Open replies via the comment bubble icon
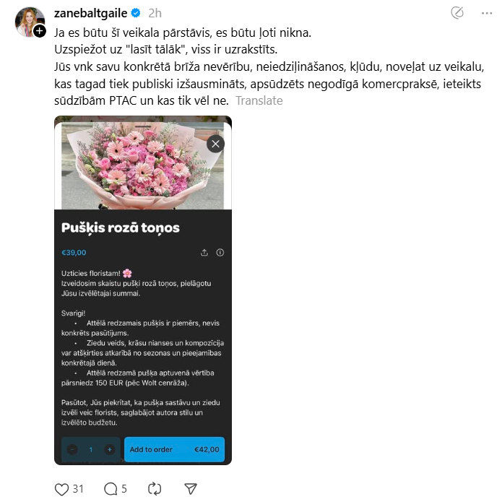 point(111,489)
